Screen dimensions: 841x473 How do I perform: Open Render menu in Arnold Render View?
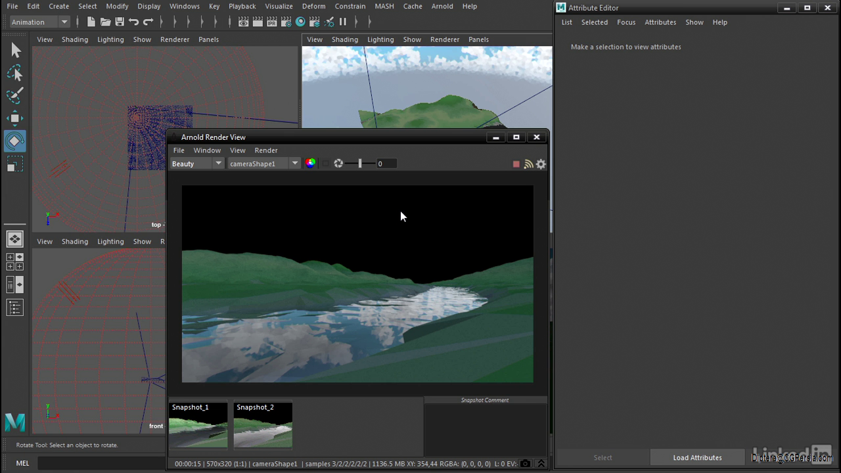click(266, 150)
